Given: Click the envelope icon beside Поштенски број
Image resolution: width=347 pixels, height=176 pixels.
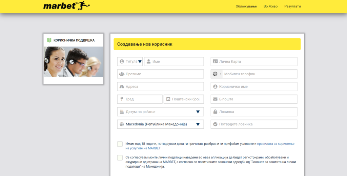Looking at the screenshot, I should pyautogui.click(x=168, y=99).
